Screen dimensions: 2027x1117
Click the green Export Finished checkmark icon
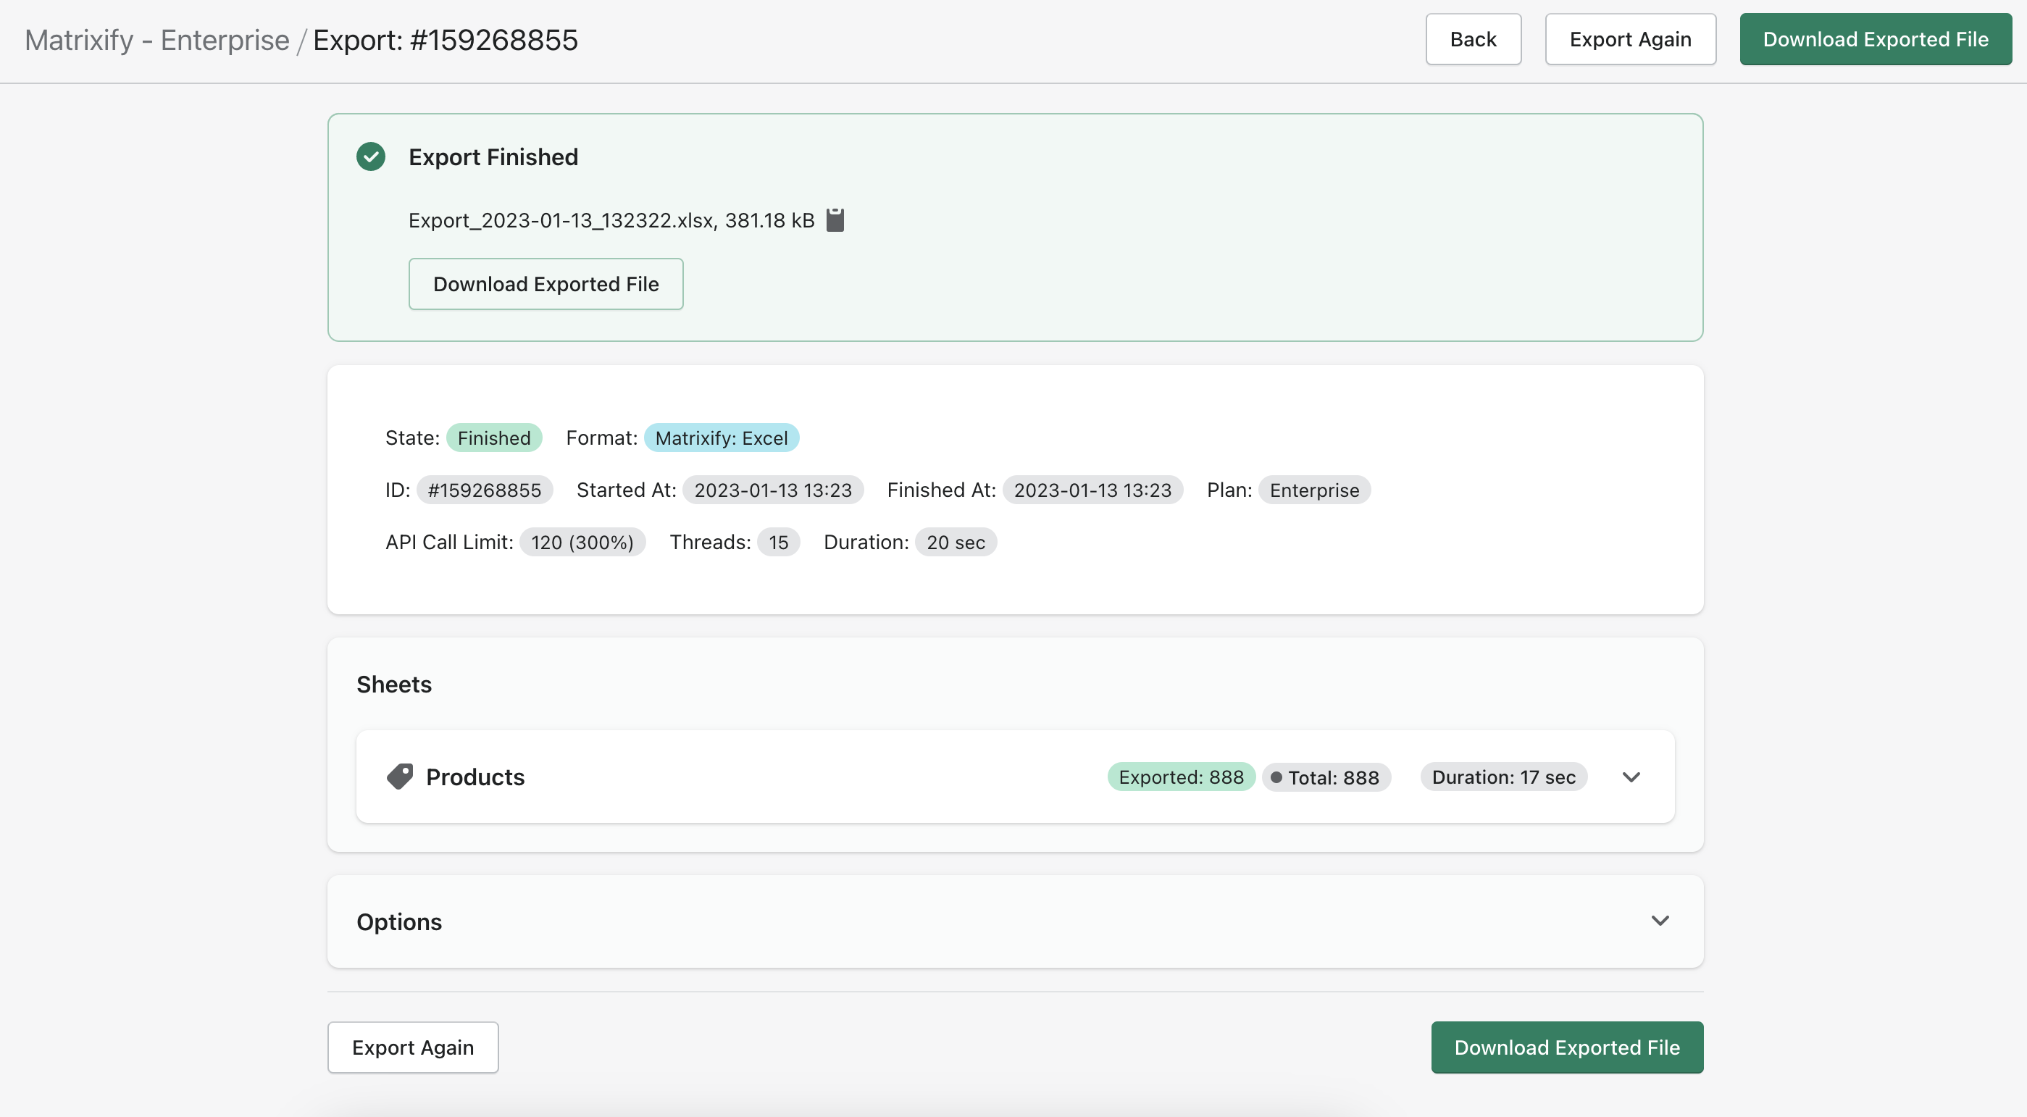point(371,156)
